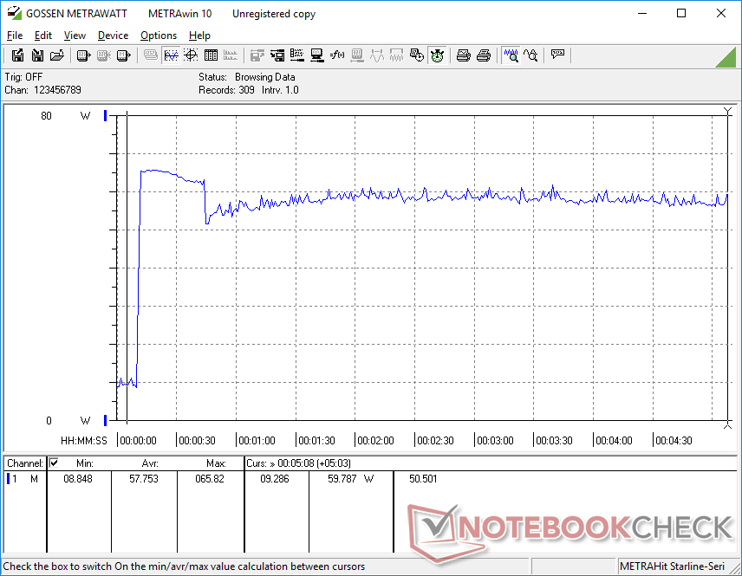Select the XY crosshair plot view icon

click(x=191, y=55)
